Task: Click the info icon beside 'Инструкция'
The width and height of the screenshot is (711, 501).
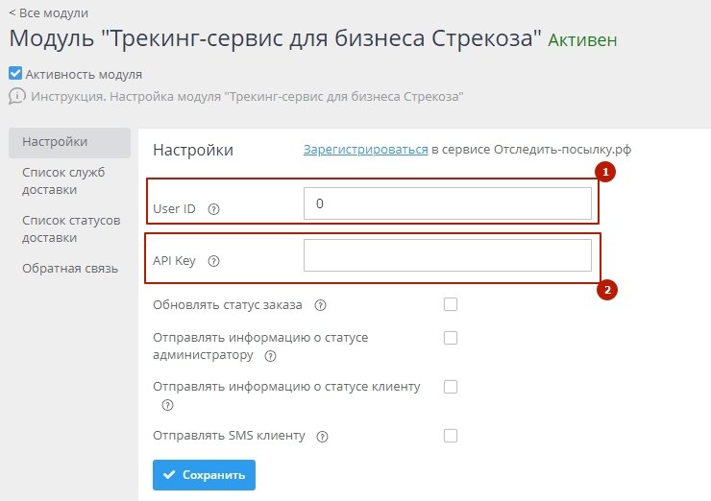Action: coord(16,96)
